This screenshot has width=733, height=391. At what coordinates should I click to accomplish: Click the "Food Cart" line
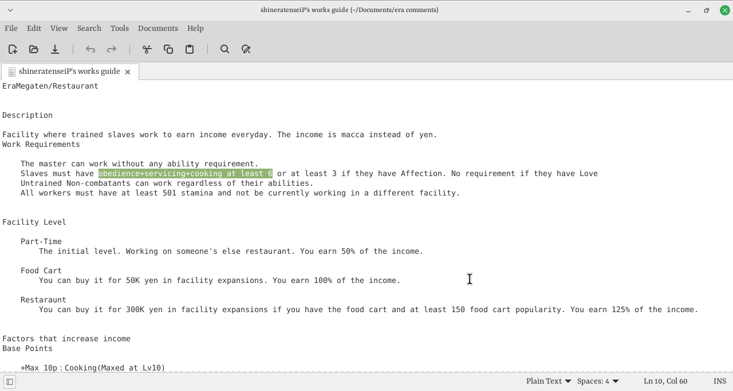41,270
